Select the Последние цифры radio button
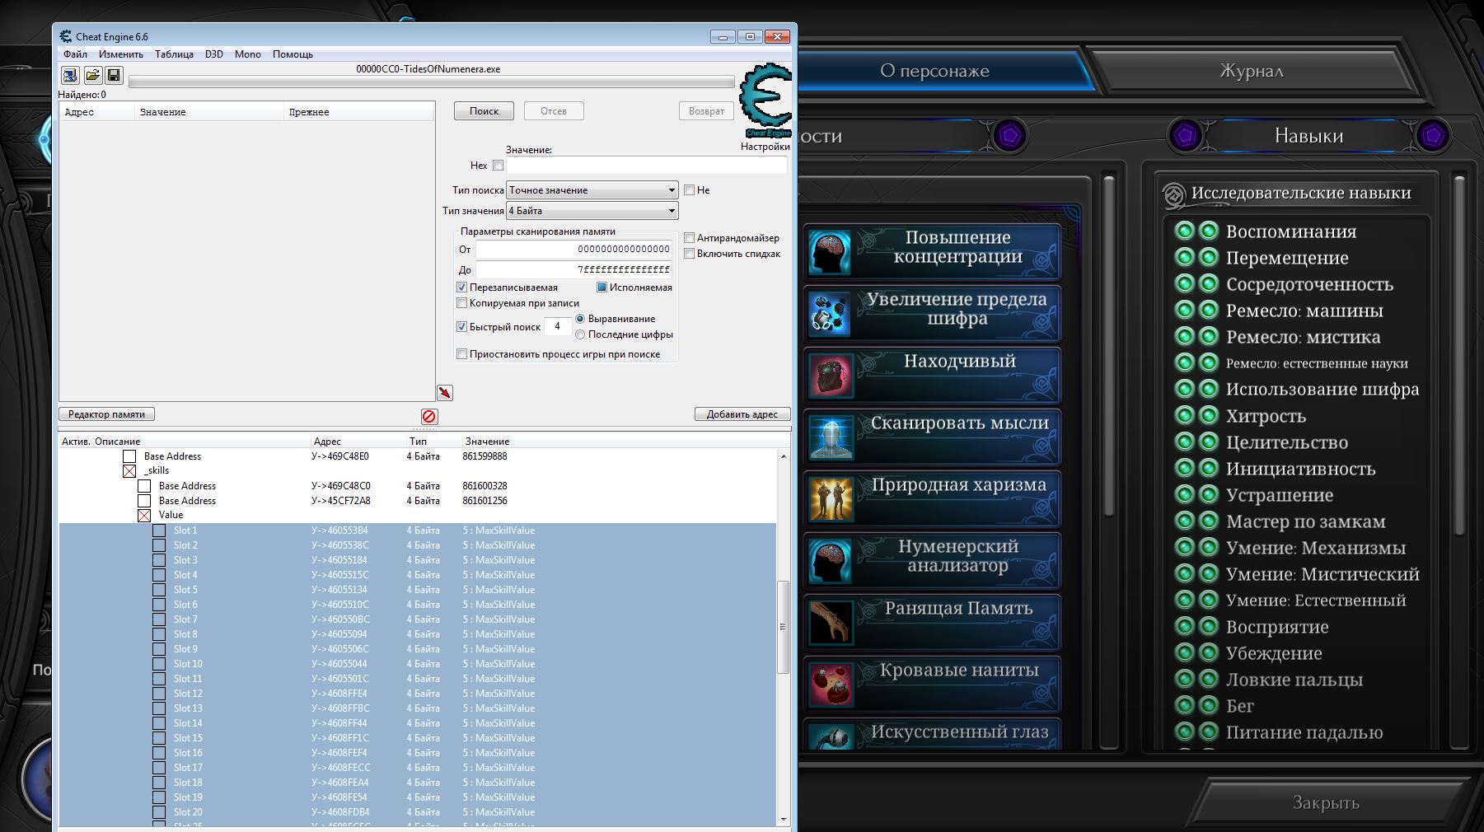Image resolution: width=1484 pixels, height=832 pixels. tap(580, 334)
